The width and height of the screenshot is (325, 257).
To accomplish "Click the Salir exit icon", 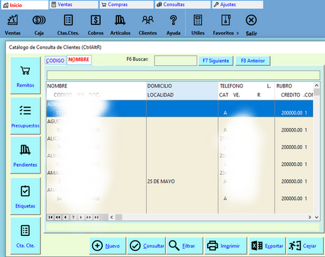I will coord(251,20).
